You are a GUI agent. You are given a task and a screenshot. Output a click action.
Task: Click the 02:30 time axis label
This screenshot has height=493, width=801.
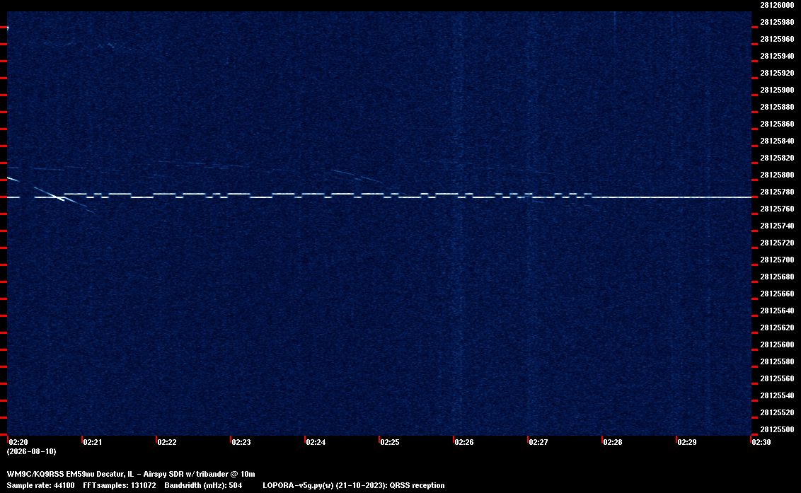pyautogui.click(x=761, y=442)
